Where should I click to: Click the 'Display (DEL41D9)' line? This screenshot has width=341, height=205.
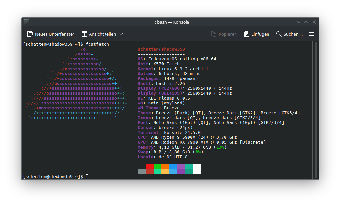[185, 93]
